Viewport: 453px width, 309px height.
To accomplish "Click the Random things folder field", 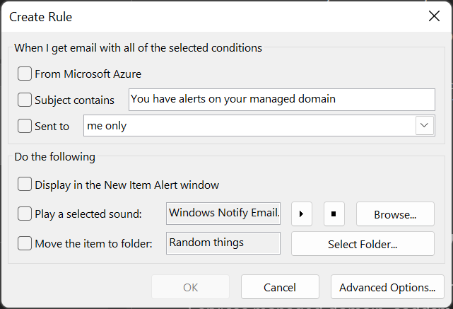I will 223,243.
